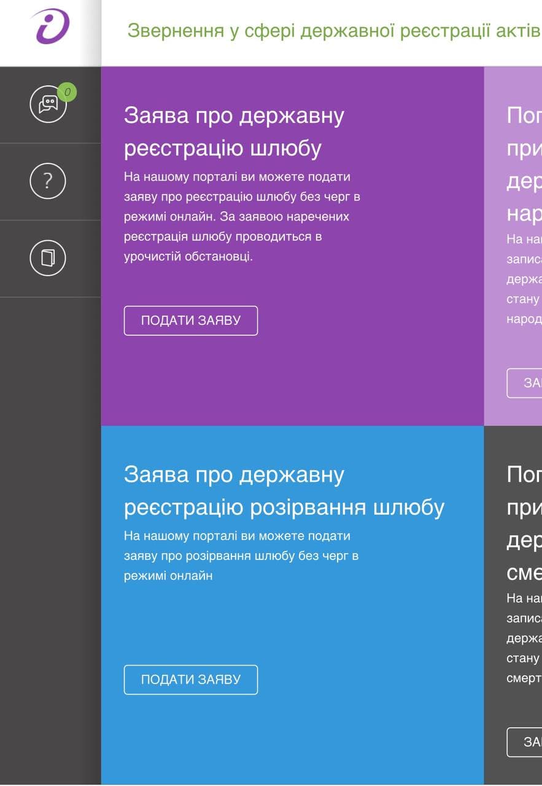
Task: Click the purple portal logo icon
Action: coord(50,27)
